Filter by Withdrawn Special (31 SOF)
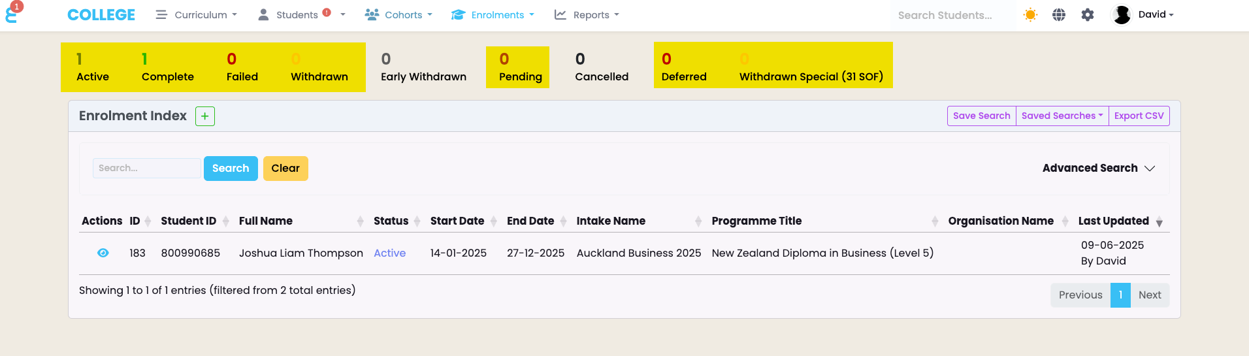1249x356 pixels. tap(811, 67)
